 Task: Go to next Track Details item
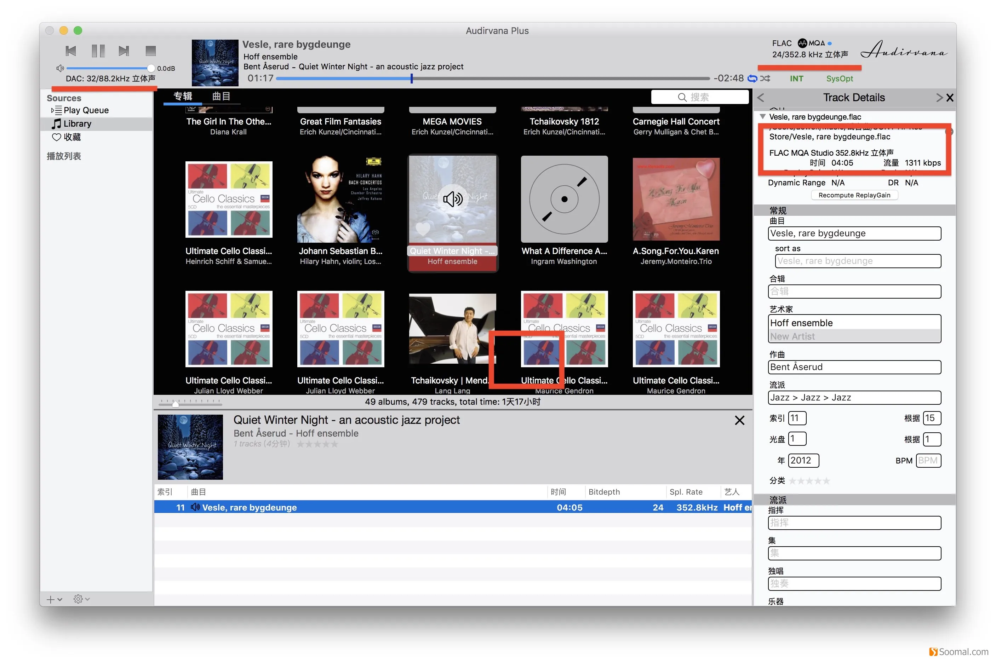point(939,98)
